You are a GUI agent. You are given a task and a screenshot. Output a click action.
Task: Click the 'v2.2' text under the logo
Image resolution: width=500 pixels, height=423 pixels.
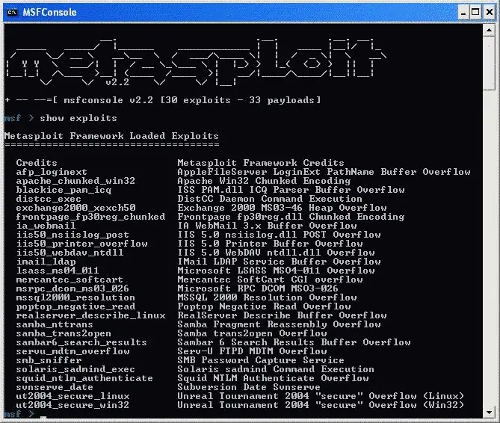[117, 82]
